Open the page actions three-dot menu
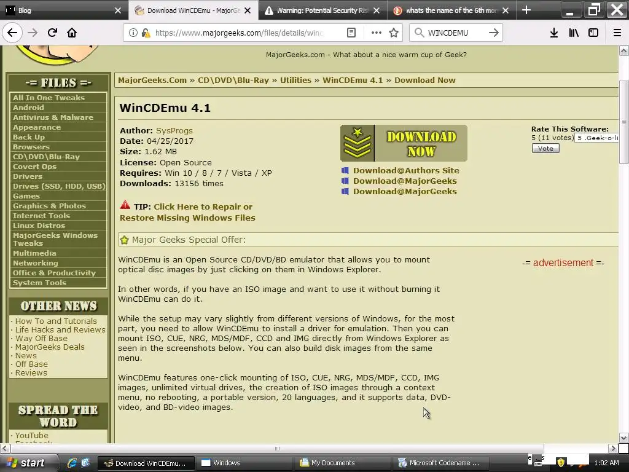 pyautogui.click(x=377, y=33)
